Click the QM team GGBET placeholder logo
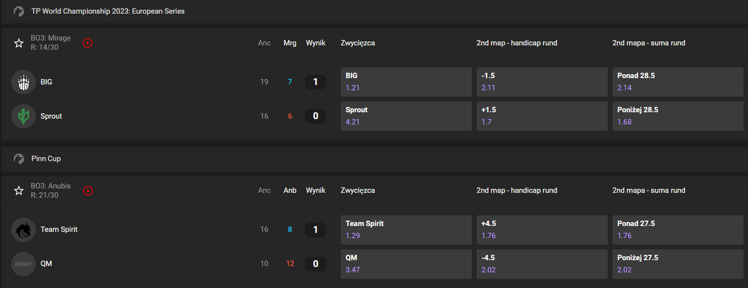The height and width of the screenshot is (288, 748). [23, 264]
